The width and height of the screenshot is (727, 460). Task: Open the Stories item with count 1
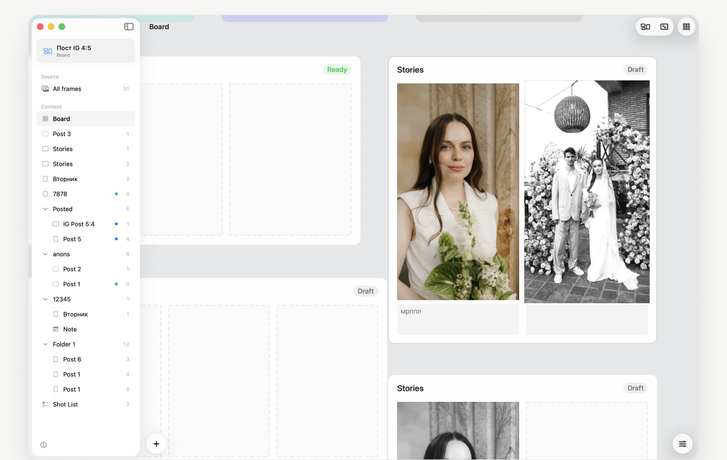(x=86, y=149)
